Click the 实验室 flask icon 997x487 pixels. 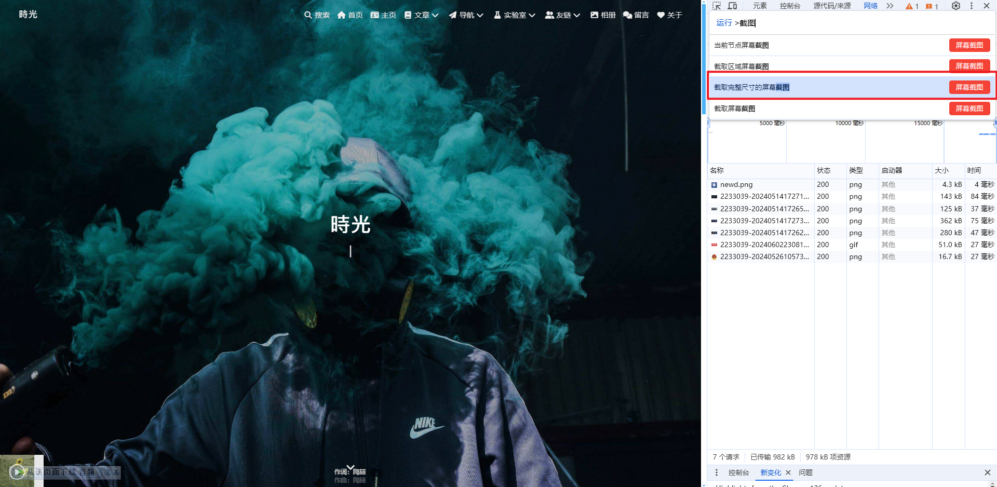coord(497,15)
